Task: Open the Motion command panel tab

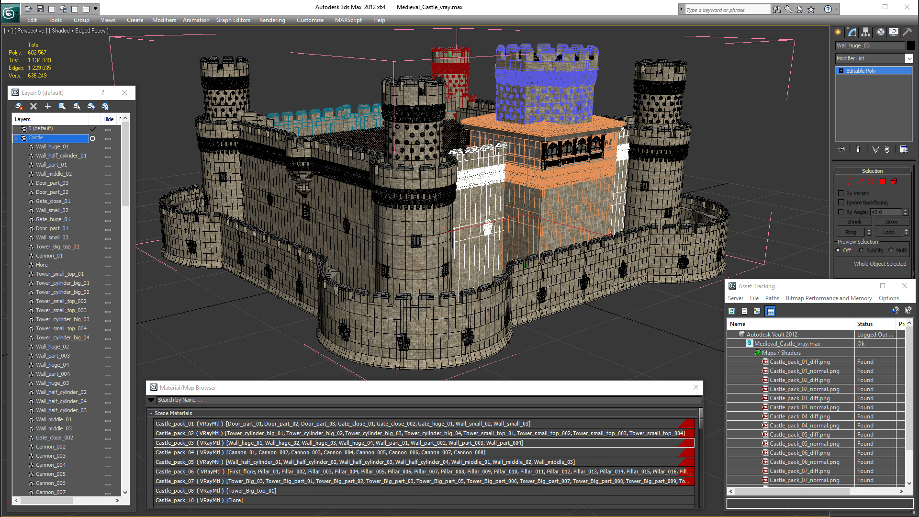Action: [x=880, y=32]
